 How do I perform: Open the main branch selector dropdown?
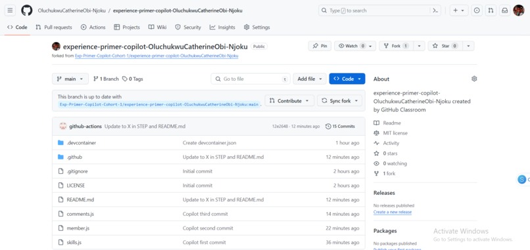tap(70, 79)
